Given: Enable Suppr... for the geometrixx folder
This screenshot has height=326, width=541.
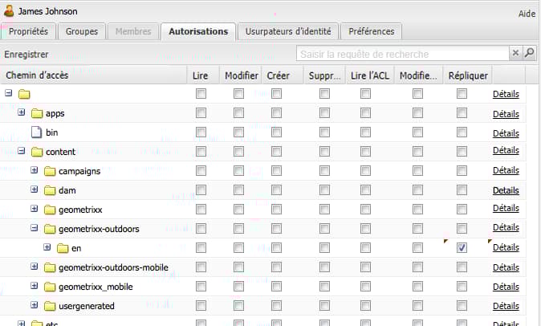Looking at the screenshot, I should [x=324, y=209].
